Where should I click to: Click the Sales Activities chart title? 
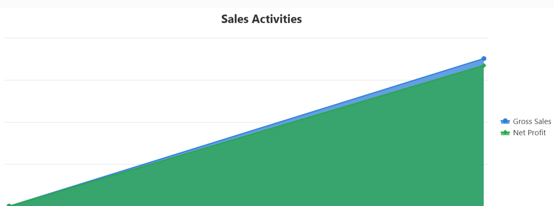pyautogui.click(x=261, y=19)
